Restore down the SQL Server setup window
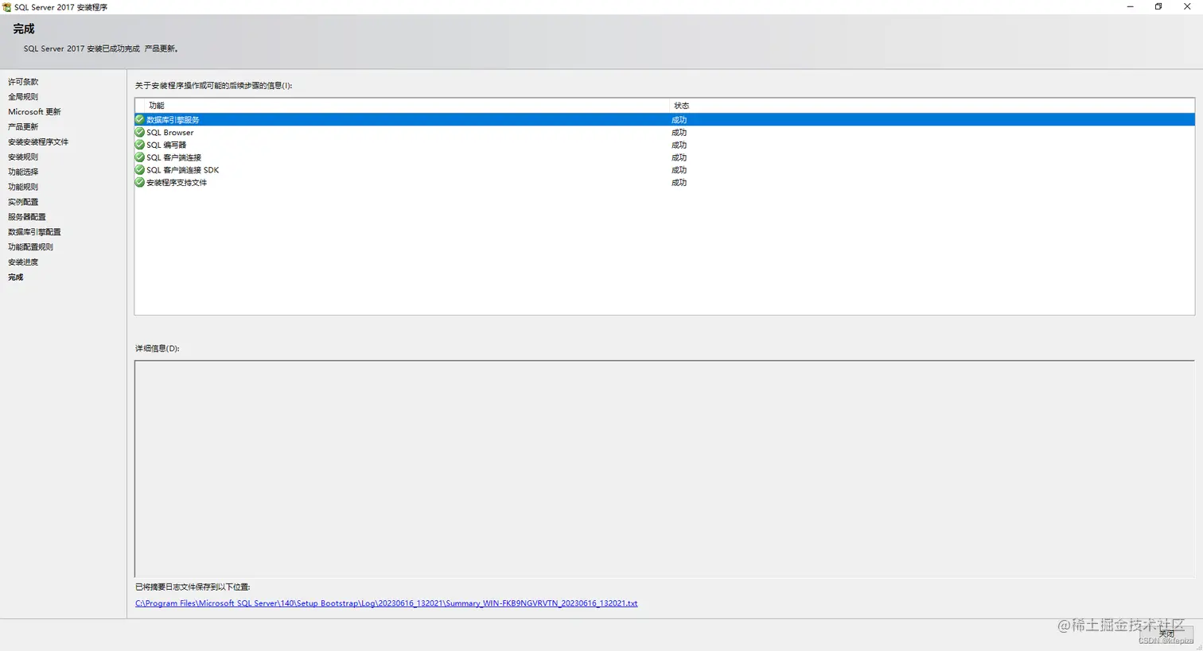The height and width of the screenshot is (651, 1203). pyautogui.click(x=1158, y=7)
